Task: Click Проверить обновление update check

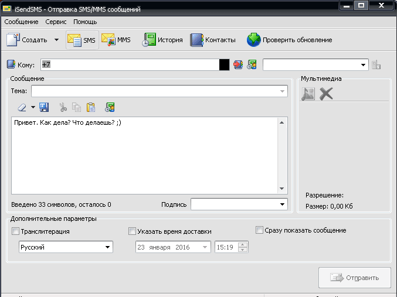Action: (x=290, y=40)
